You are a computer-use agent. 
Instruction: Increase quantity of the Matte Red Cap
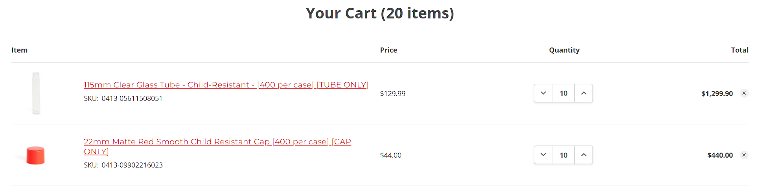pyautogui.click(x=584, y=155)
